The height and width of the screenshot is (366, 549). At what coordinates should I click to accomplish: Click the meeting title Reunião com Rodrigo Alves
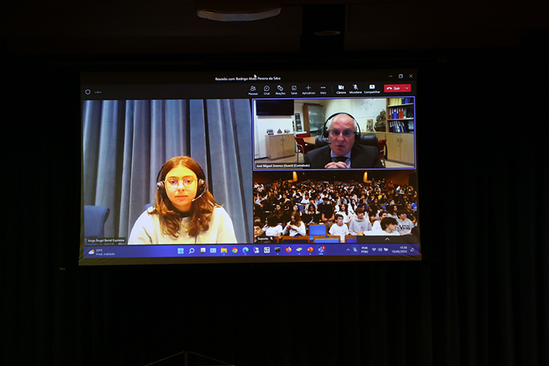(x=247, y=78)
